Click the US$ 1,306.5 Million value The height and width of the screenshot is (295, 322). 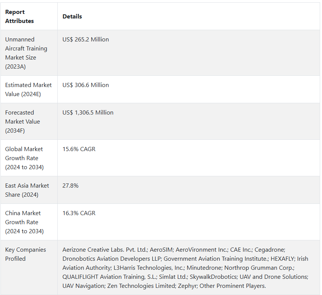(x=88, y=113)
